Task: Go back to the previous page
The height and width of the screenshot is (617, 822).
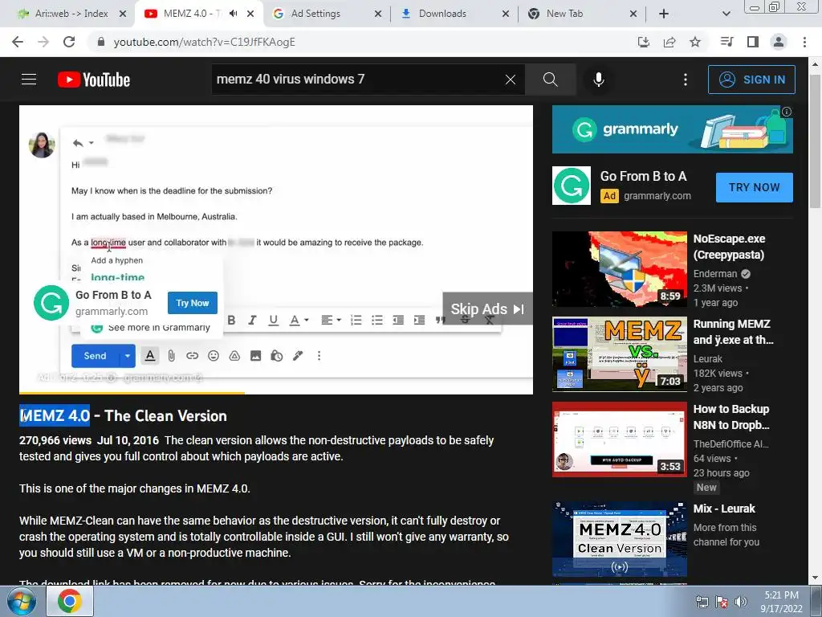Action: pos(18,42)
